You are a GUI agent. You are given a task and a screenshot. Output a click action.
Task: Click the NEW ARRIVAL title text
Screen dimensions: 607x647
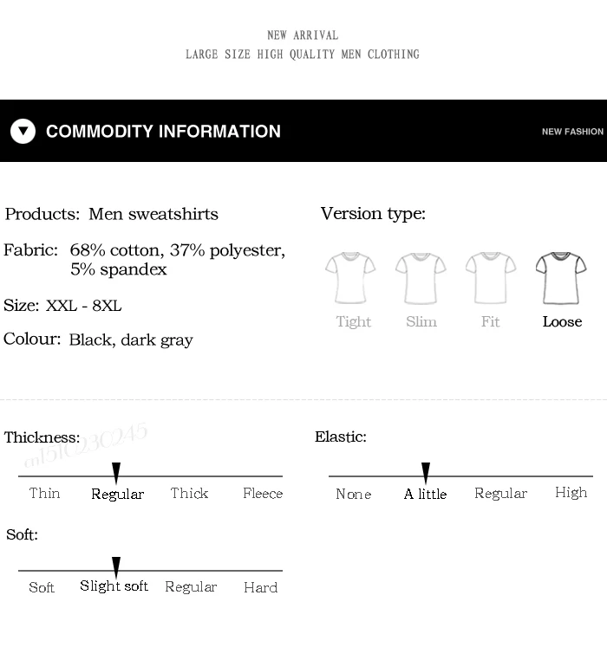coord(303,36)
